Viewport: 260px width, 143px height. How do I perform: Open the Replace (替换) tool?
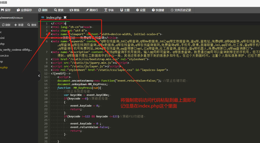coord(72,10)
